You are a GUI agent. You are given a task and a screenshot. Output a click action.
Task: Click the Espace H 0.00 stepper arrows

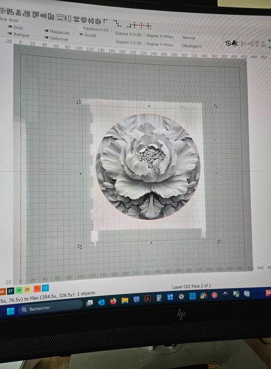click(x=144, y=35)
